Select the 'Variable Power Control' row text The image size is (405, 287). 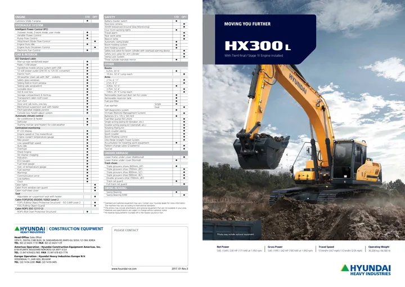pyautogui.click(x=29, y=35)
